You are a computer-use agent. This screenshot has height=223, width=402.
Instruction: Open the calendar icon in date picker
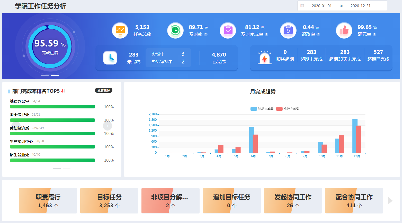pos(302,6)
